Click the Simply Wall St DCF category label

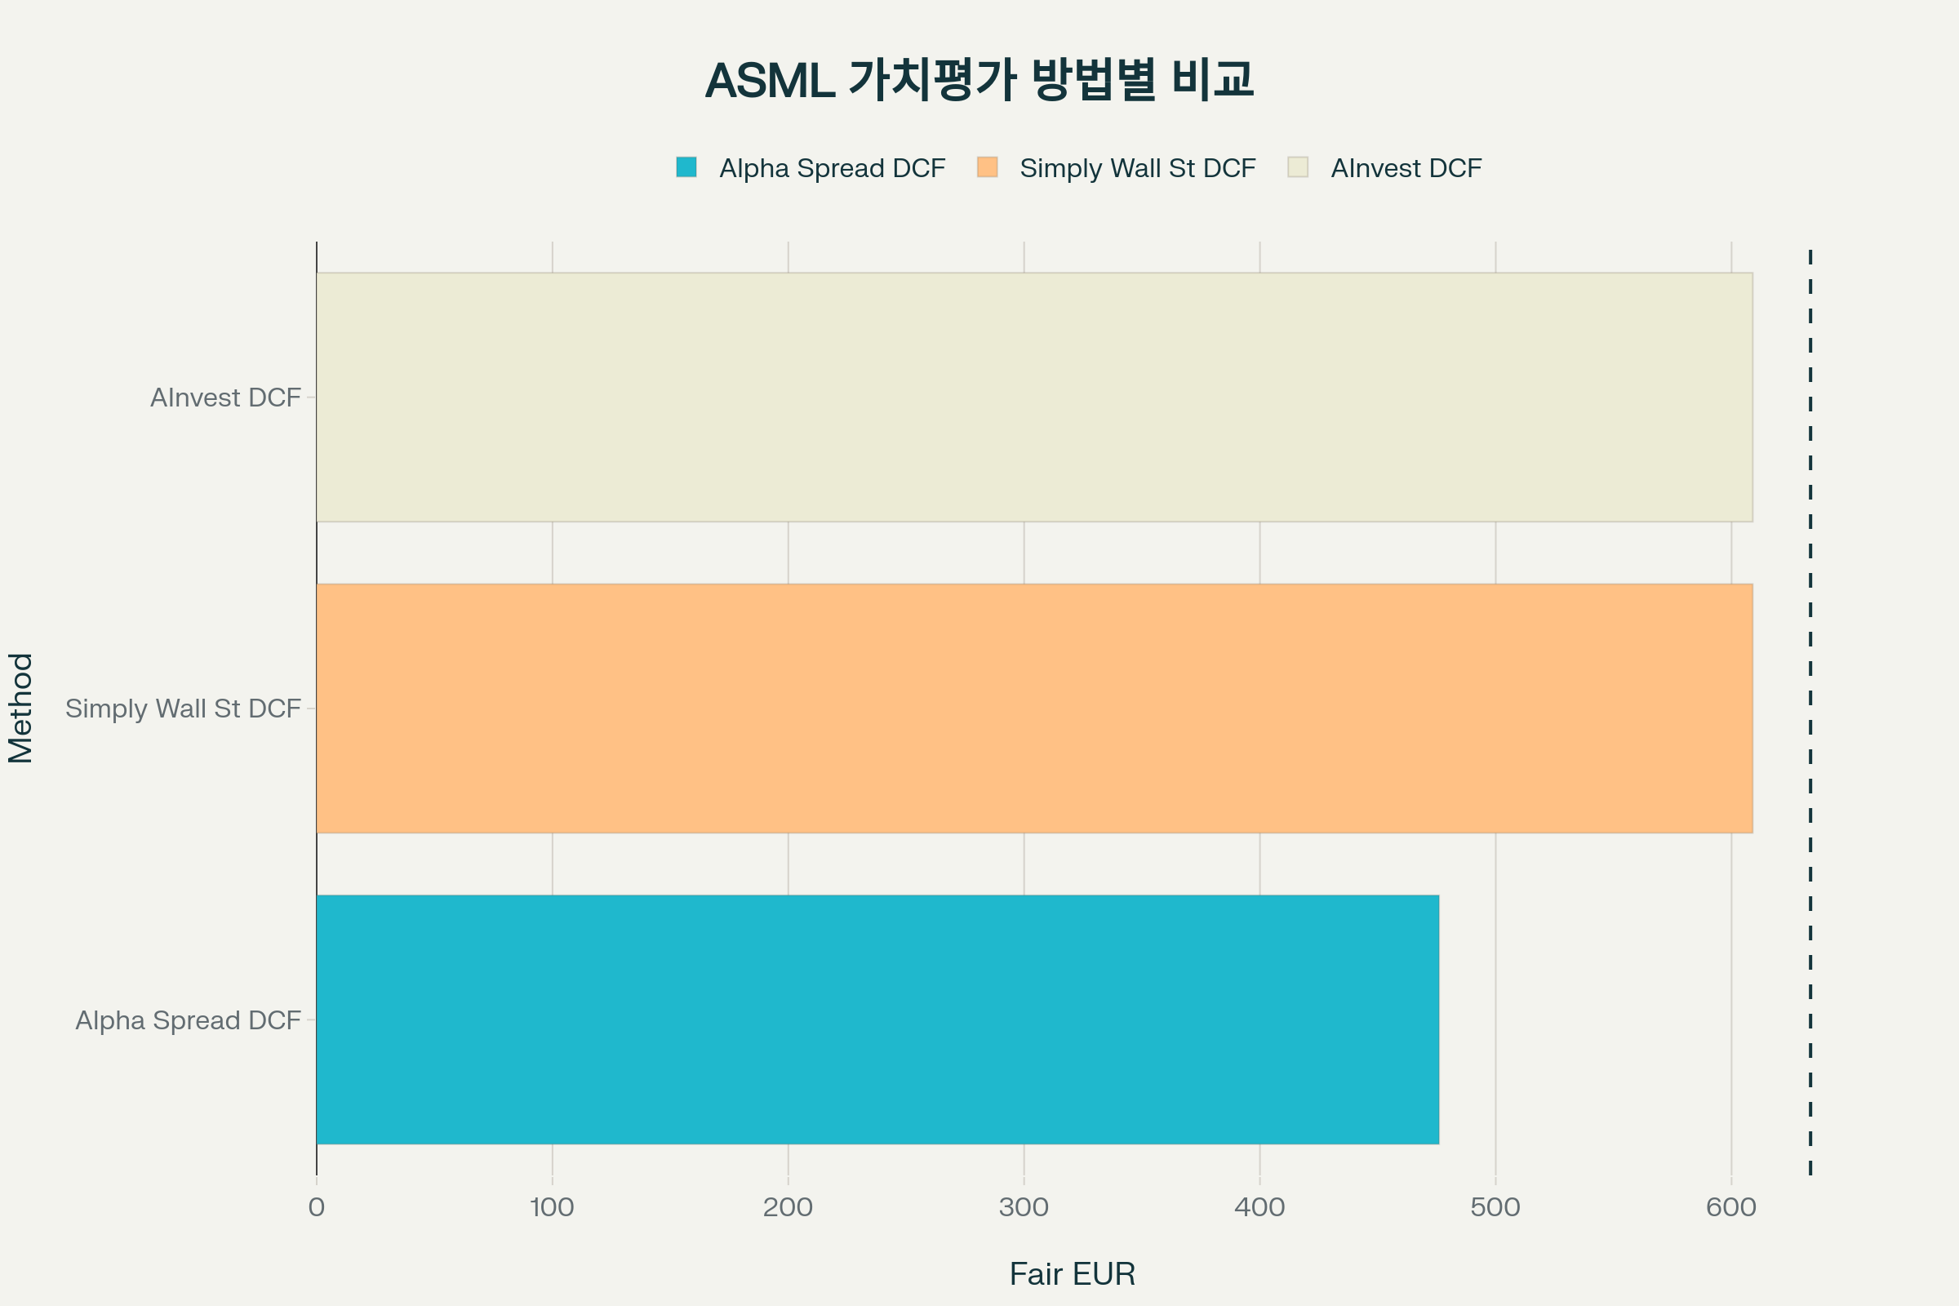coord(185,708)
